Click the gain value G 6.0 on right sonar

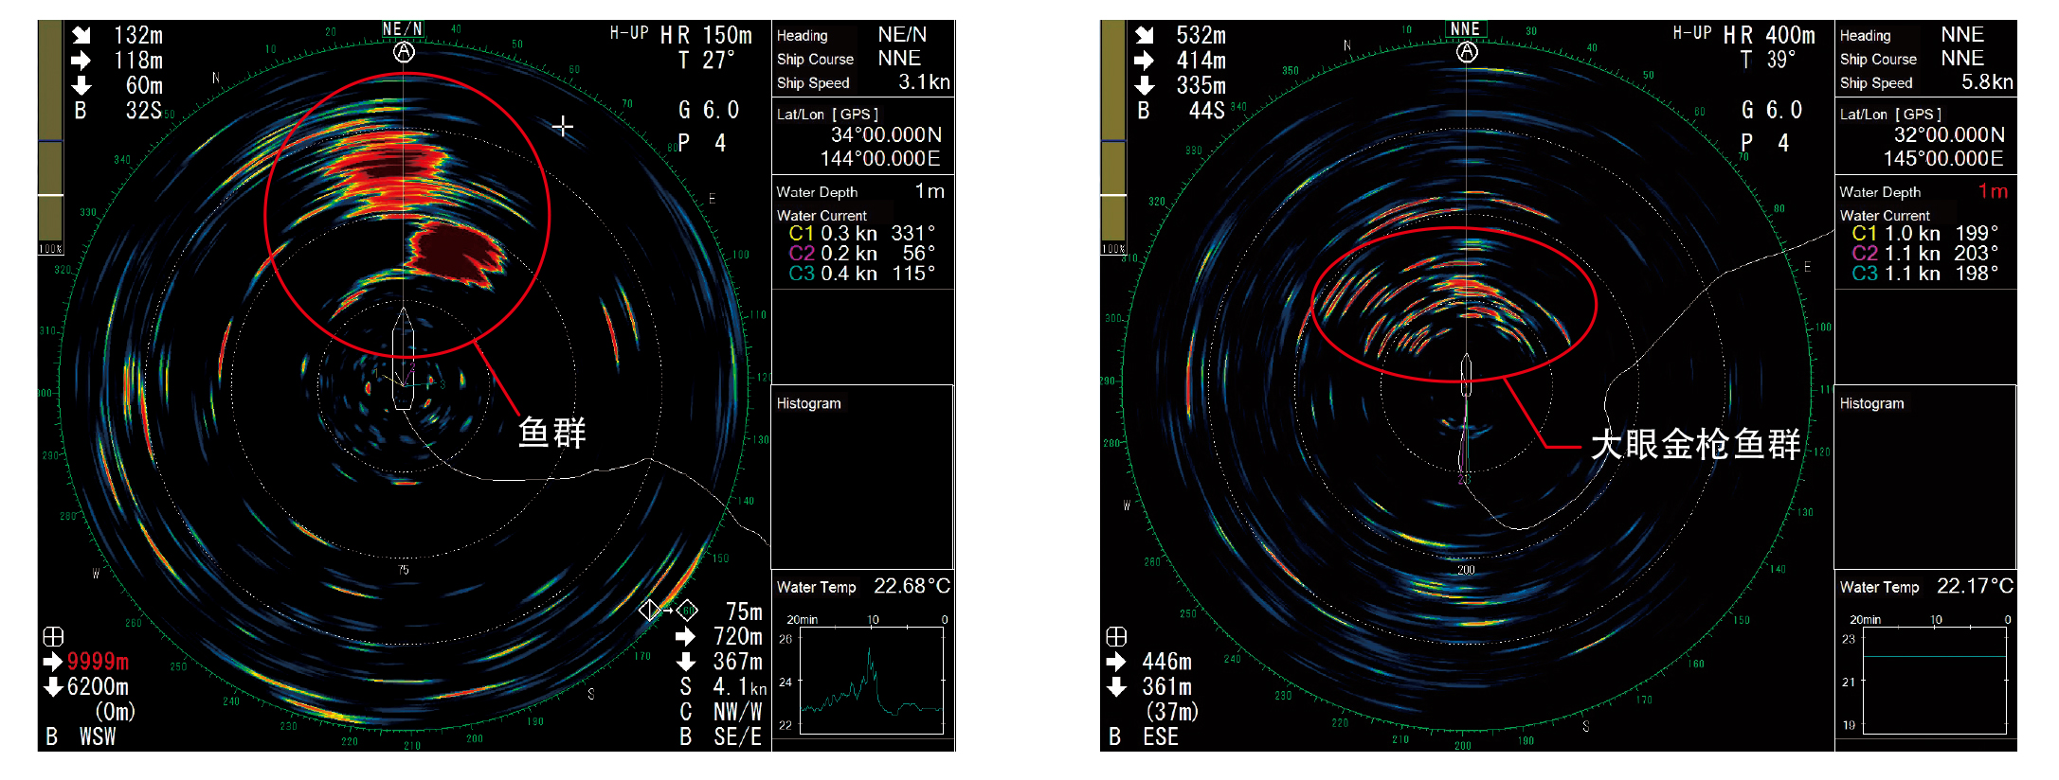click(x=1772, y=111)
